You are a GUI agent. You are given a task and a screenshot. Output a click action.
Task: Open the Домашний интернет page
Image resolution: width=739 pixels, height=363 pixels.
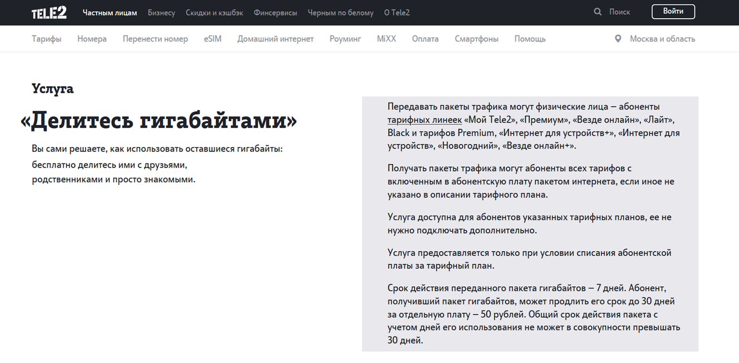(x=275, y=39)
